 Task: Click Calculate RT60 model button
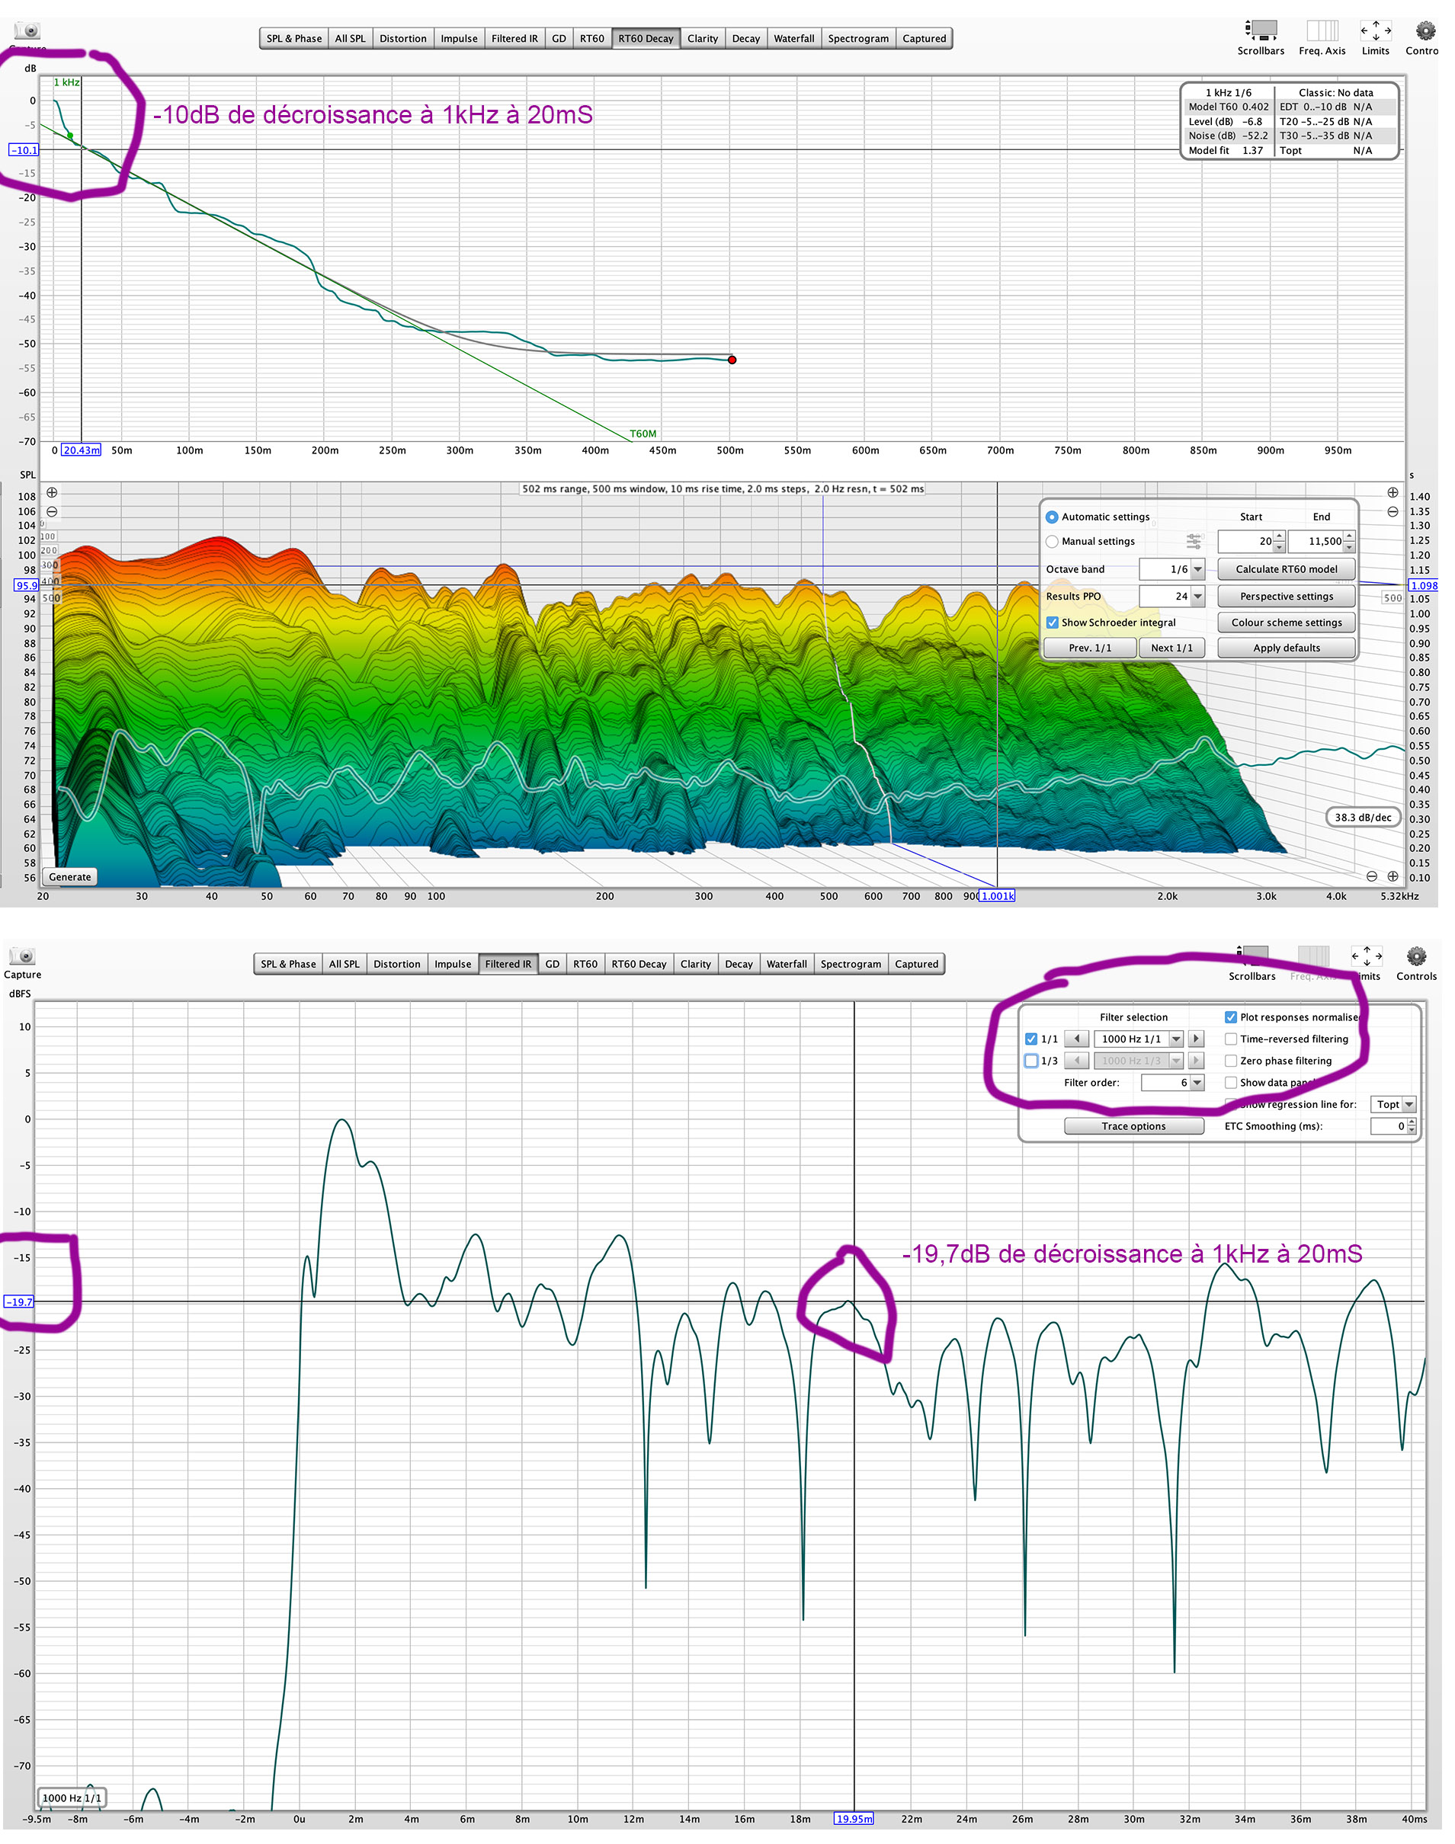1286,569
